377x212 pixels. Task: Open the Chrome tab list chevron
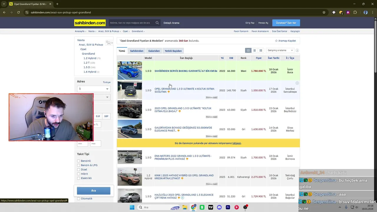(4, 4)
